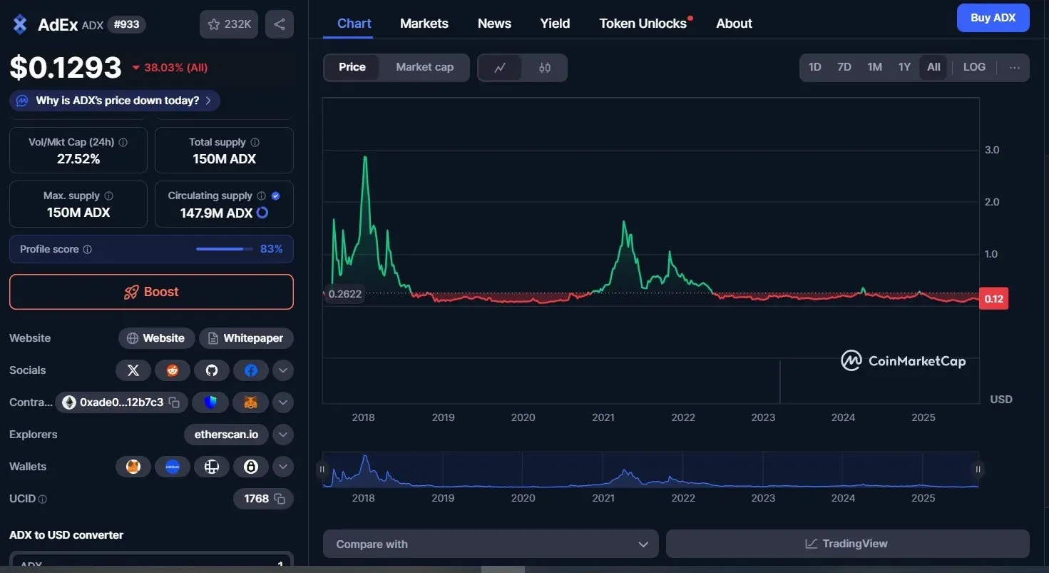Screen dimensions: 1049x573
Task: Click the Buy ADX button
Action: point(993,18)
